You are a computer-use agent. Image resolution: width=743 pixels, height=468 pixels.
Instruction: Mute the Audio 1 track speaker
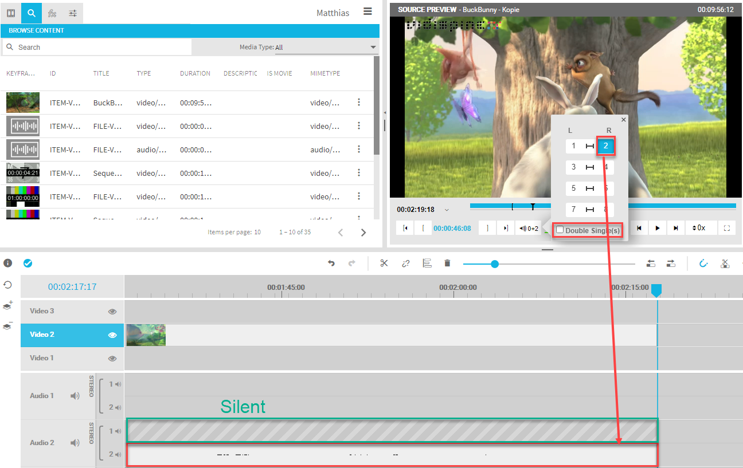(75, 396)
